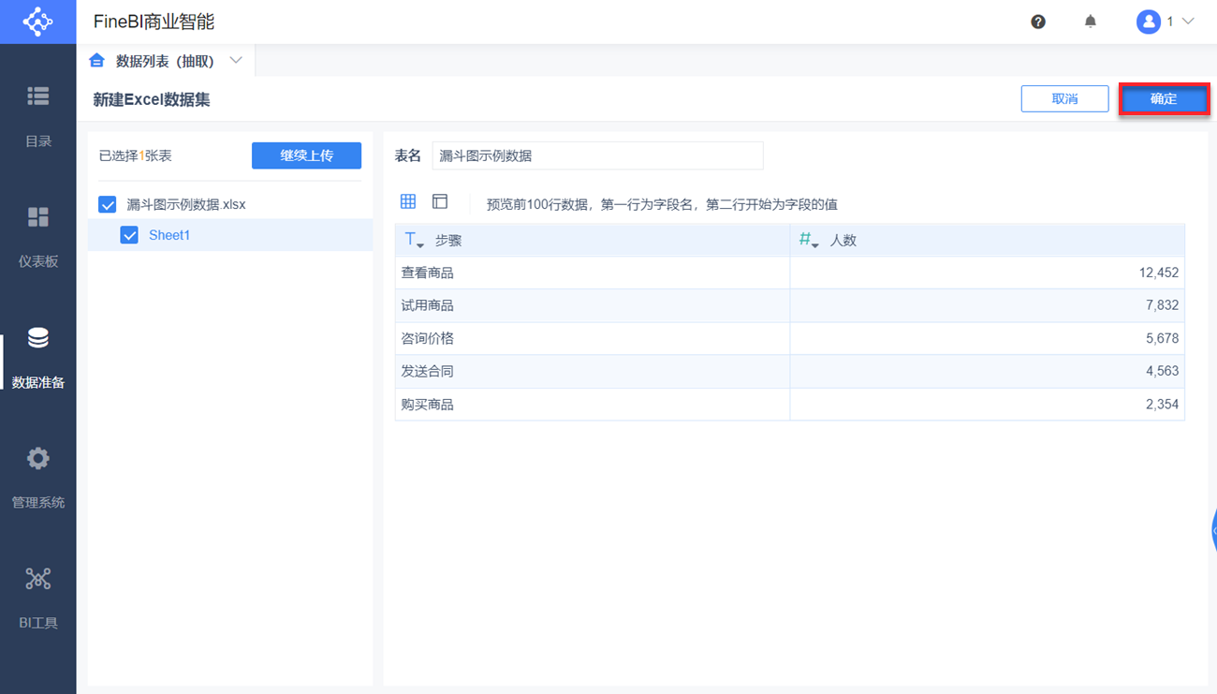Click the 继续上传 button
This screenshot has height=694, width=1217.
306,155
